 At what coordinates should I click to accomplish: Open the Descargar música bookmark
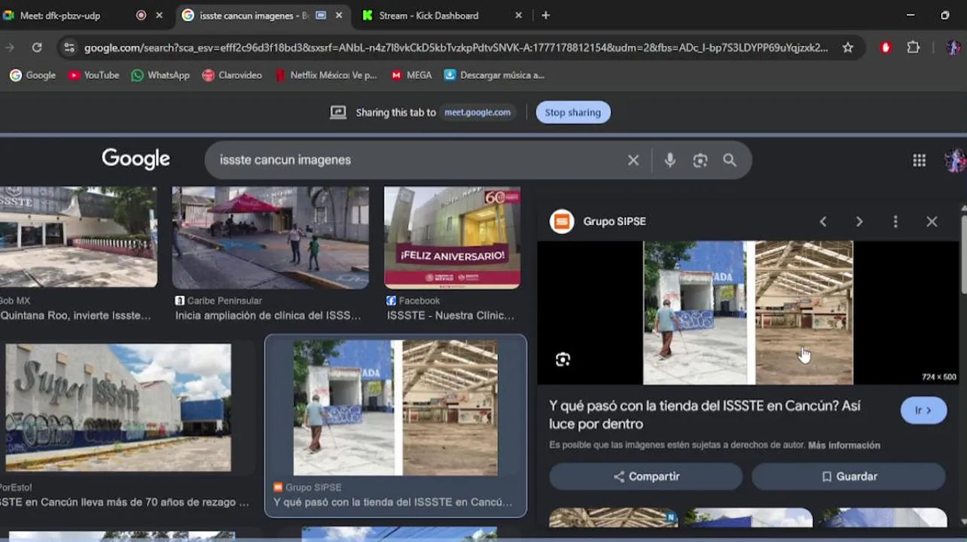click(x=494, y=75)
